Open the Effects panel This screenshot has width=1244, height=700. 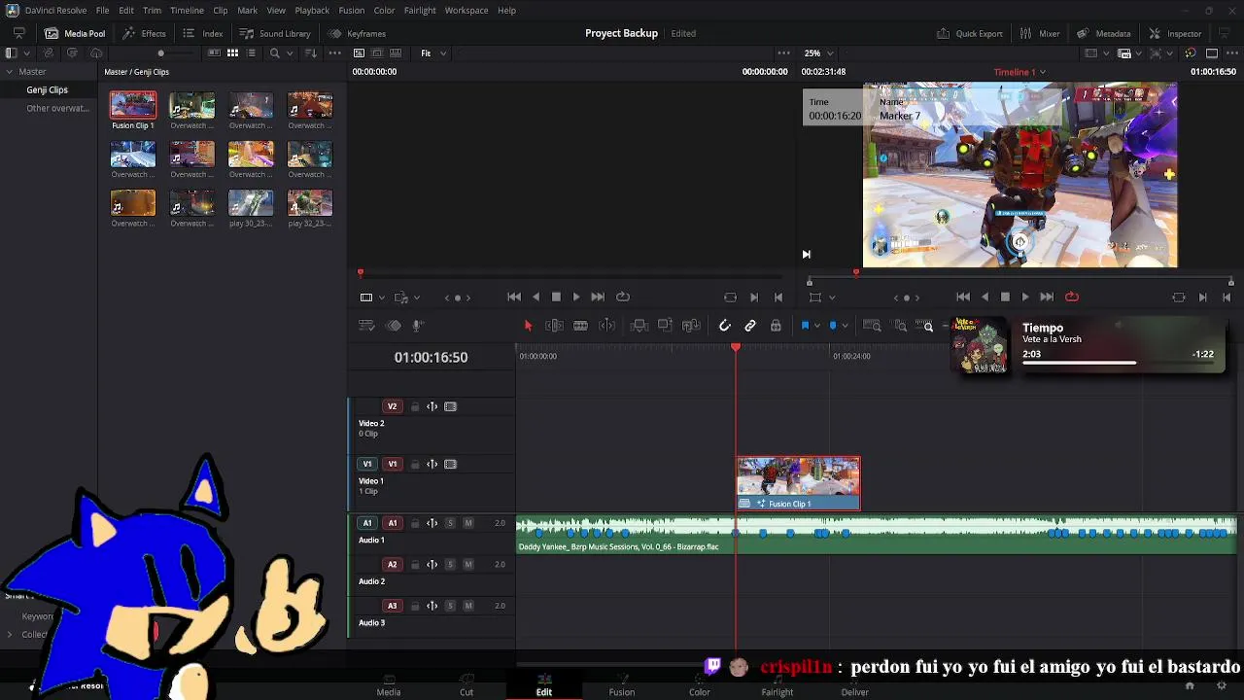(144, 33)
